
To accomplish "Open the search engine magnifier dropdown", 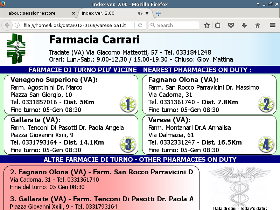I will 153,25.
